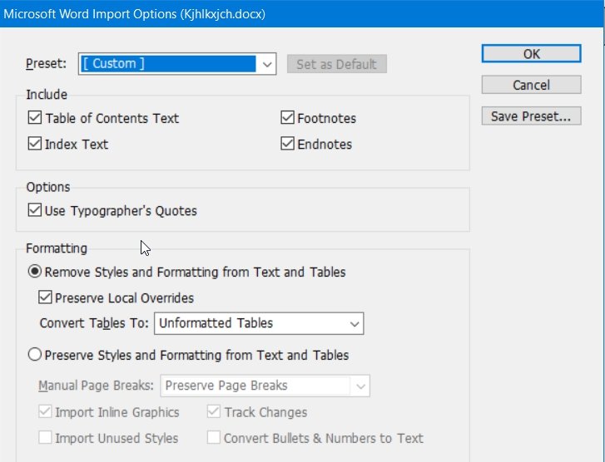The image size is (605, 462).
Task: Select Preserve Styles and Formatting radio button
Action: [35, 355]
